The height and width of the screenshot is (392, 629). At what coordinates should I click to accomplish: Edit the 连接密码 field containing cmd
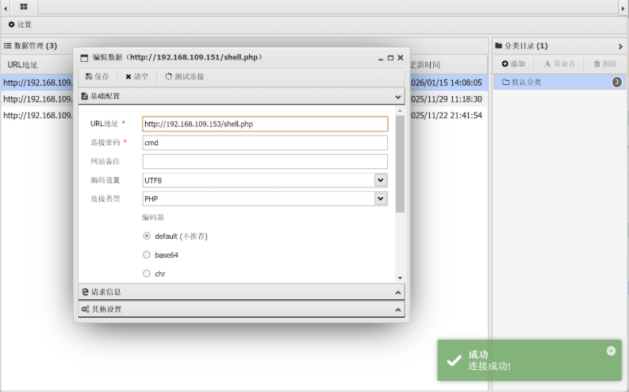point(265,143)
